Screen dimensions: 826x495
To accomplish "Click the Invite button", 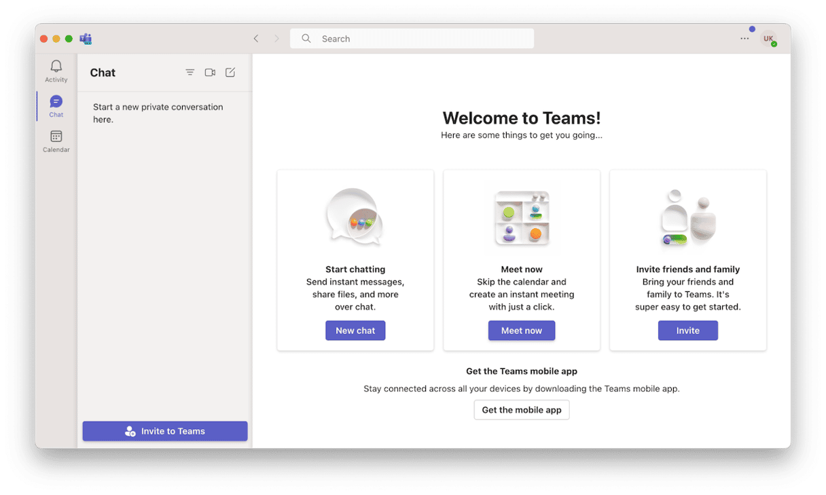I will tap(687, 331).
